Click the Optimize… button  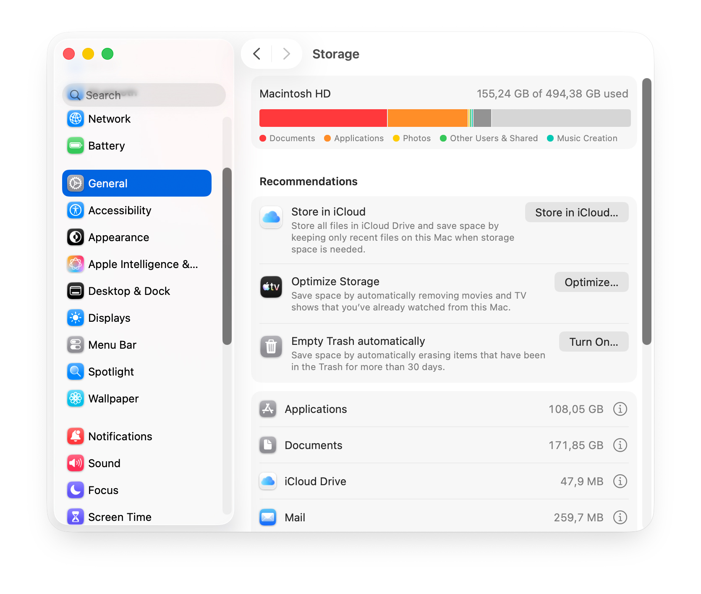pyautogui.click(x=591, y=282)
